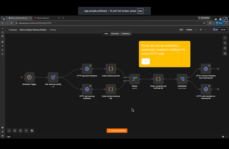Select the Reports dashboard browser tab
Screen dimensions: 229x149
(x=45, y=18)
